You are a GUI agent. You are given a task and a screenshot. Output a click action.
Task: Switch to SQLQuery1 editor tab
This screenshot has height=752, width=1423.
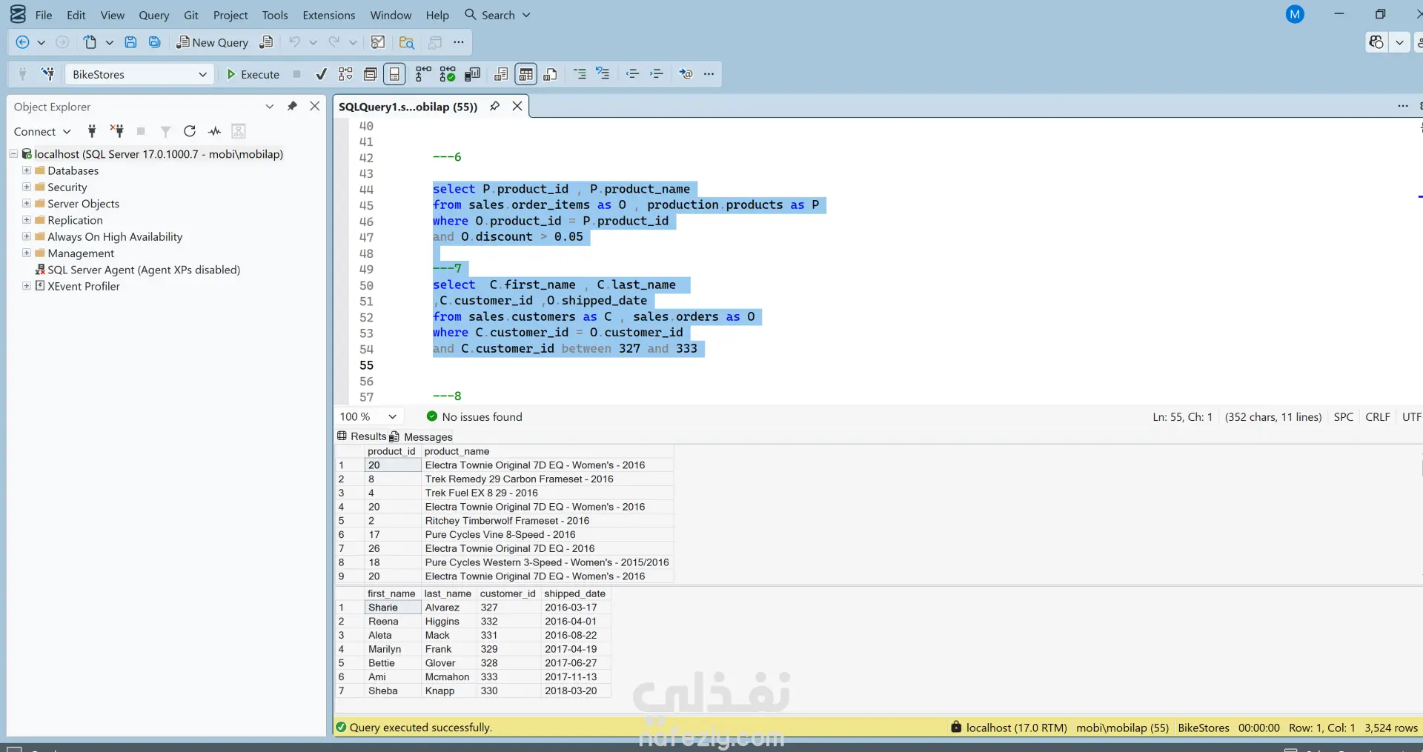pos(408,107)
